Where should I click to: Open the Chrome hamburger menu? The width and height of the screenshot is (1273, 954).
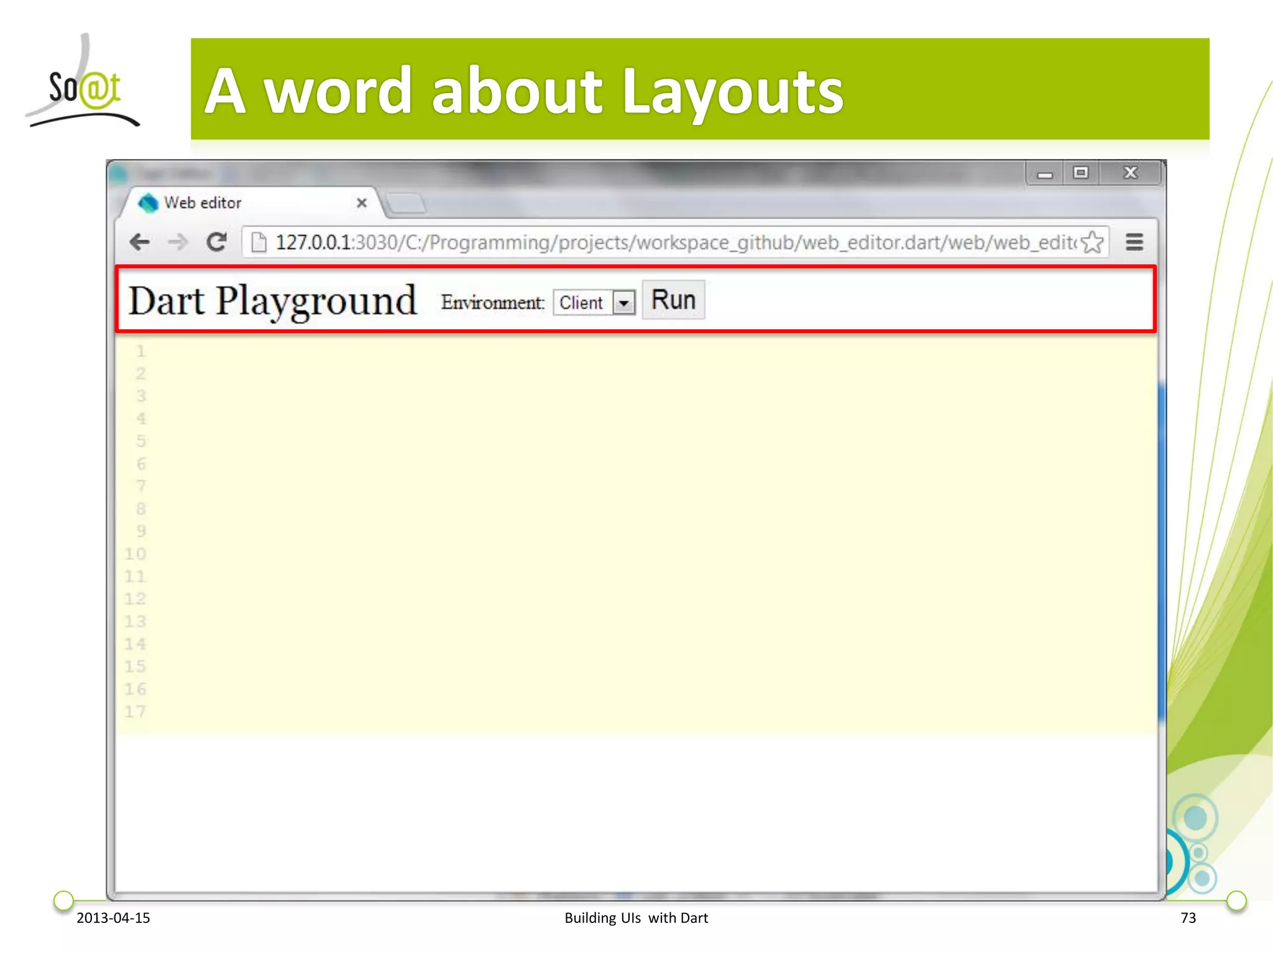click(x=1134, y=242)
